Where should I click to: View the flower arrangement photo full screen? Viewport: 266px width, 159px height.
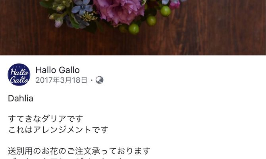(133, 27)
